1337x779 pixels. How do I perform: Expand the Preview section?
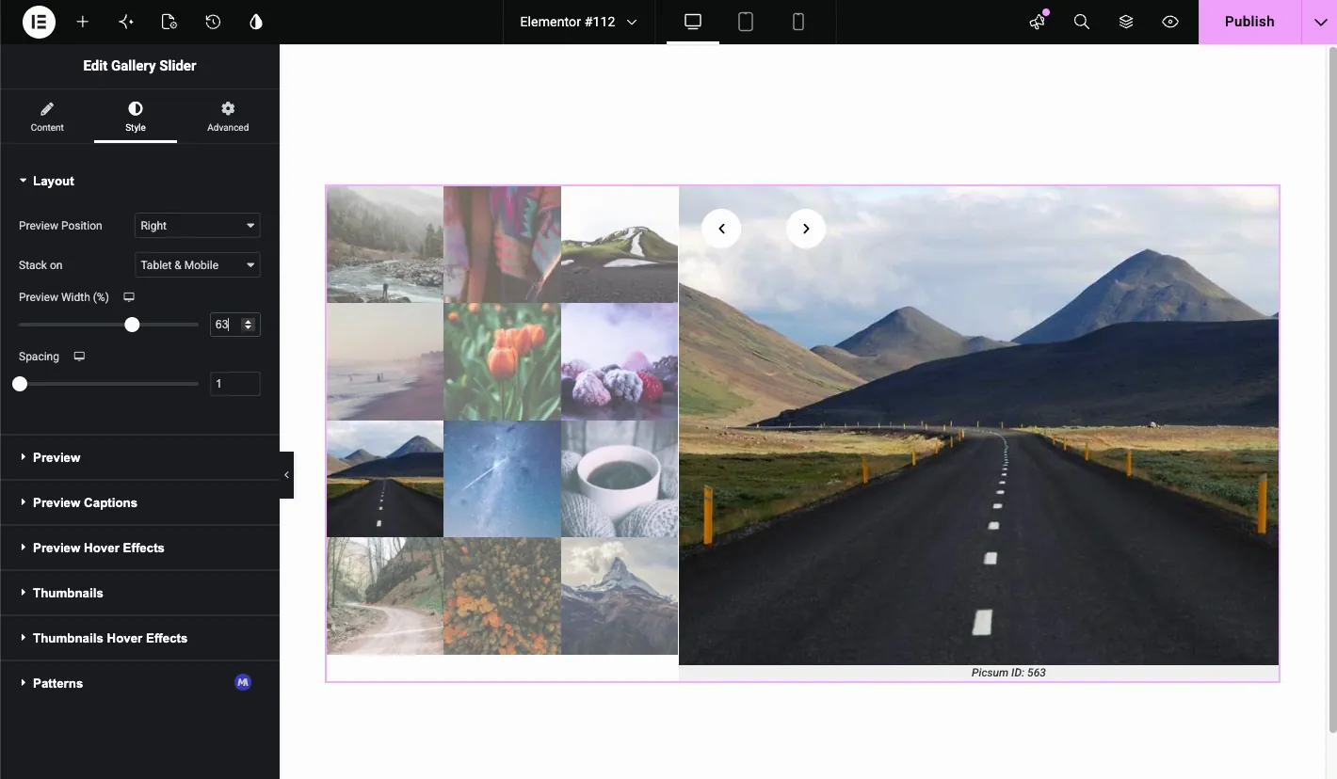pos(140,457)
